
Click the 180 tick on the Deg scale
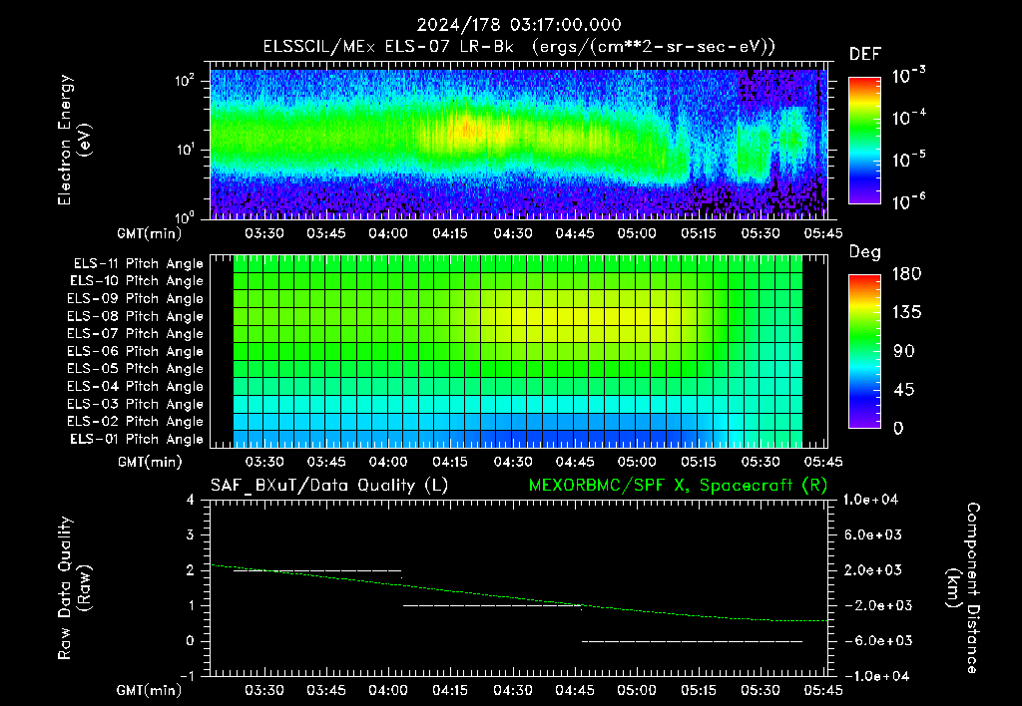click(x=906, y=274)
